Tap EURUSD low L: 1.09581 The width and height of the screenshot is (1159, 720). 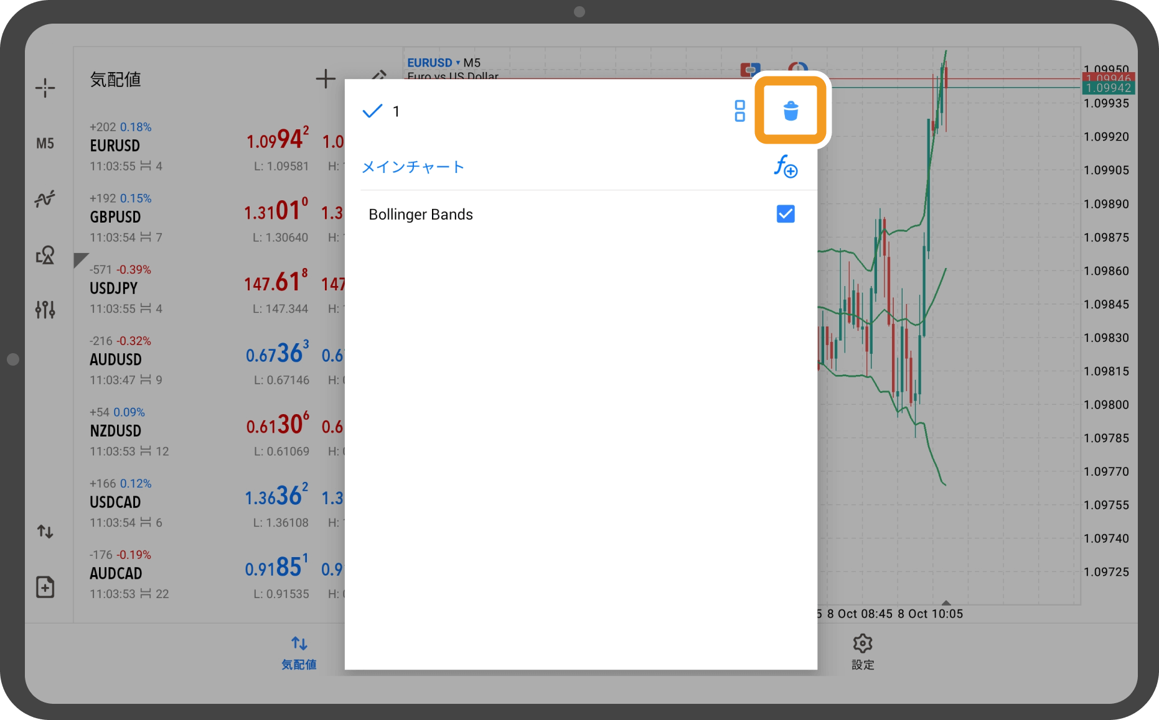point(281,166)
